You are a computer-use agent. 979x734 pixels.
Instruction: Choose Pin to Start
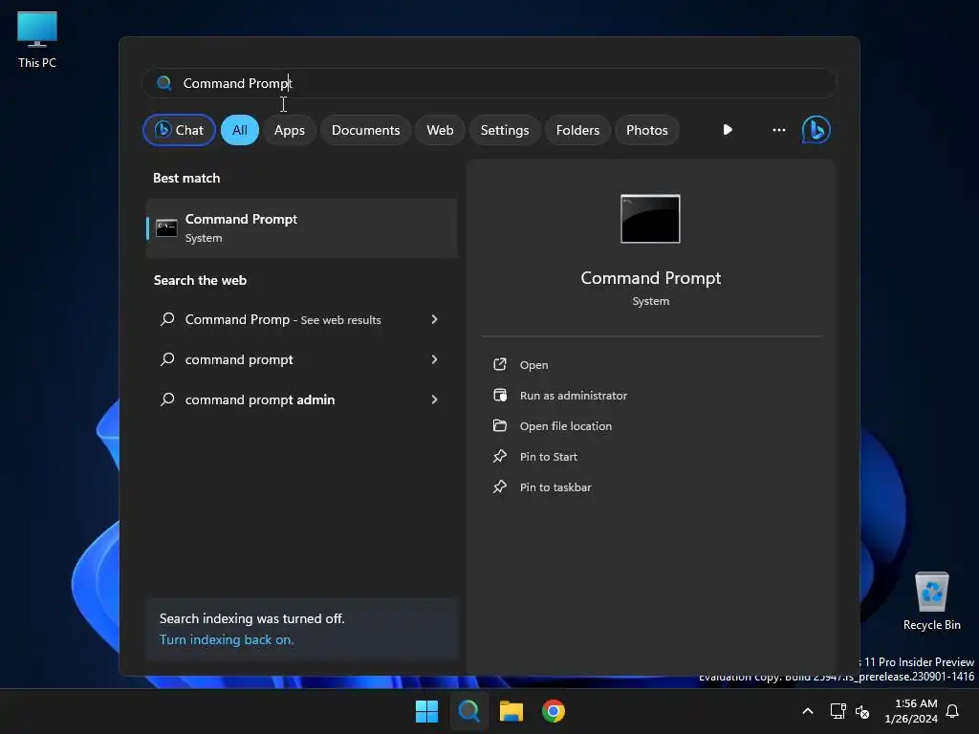coord(548,457)
